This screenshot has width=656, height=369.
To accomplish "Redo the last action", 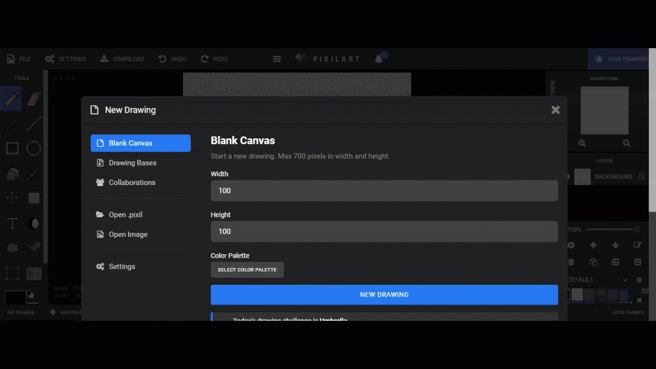I will 214,59.
